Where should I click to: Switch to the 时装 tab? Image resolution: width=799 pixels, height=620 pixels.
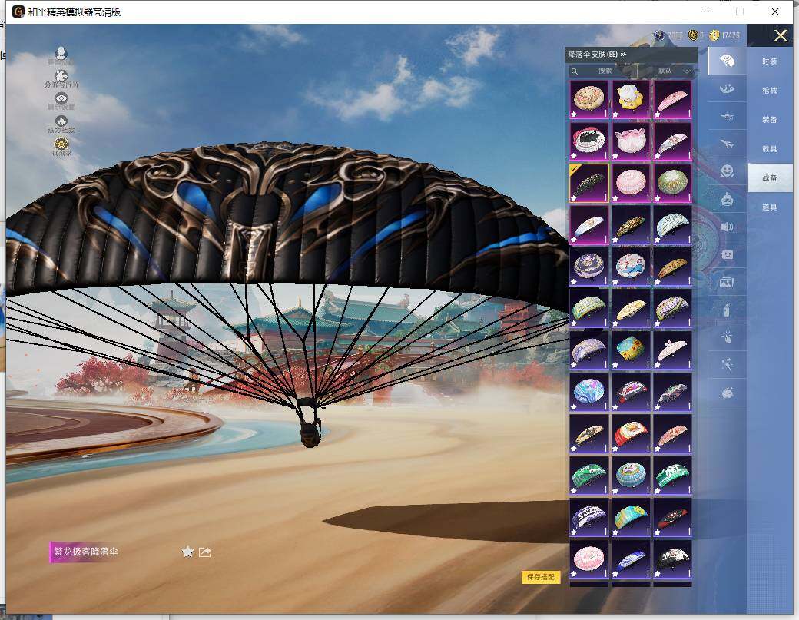click(x=770, y=61)
